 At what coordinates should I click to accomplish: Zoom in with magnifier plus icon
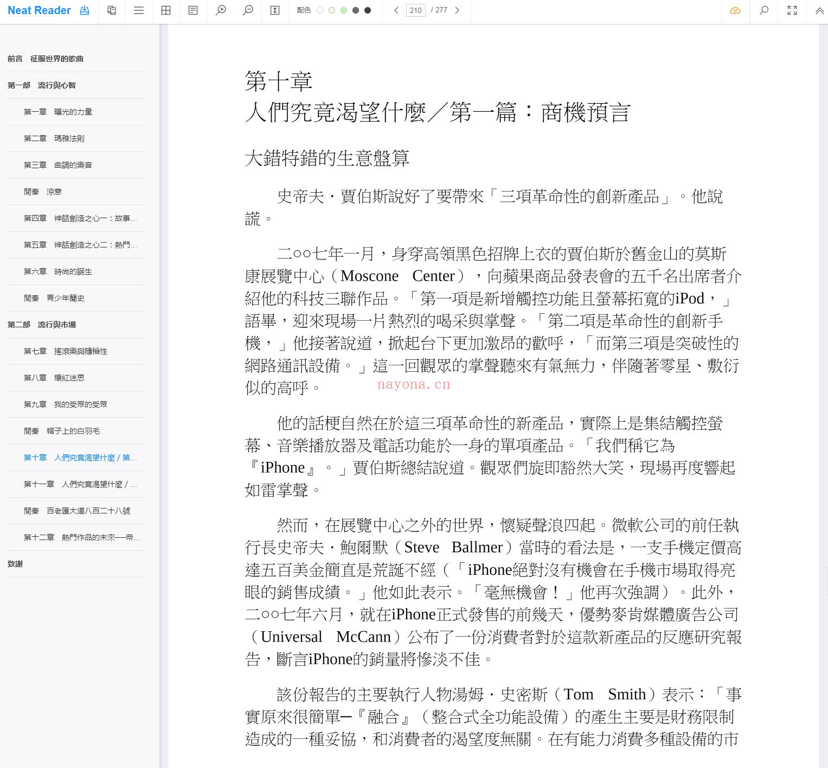221,10
